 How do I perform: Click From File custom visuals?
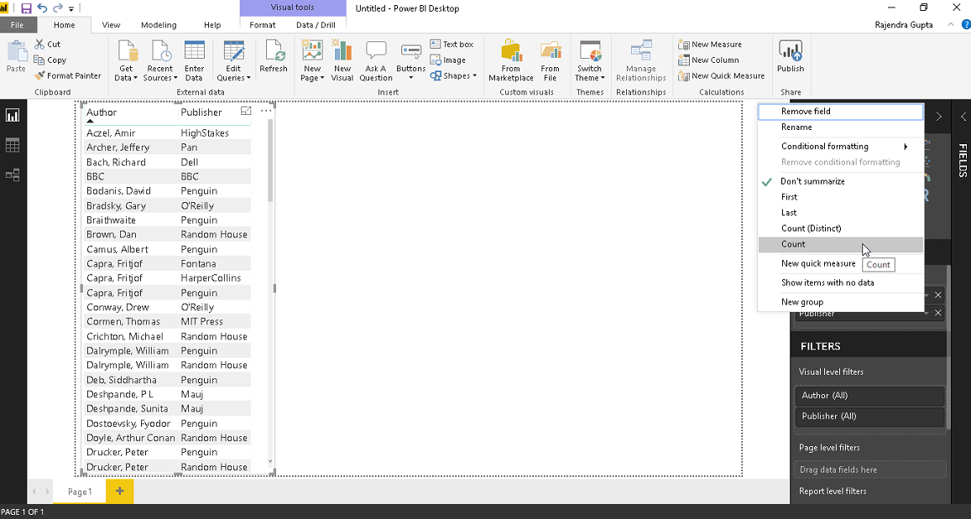(x=550, y=60)
